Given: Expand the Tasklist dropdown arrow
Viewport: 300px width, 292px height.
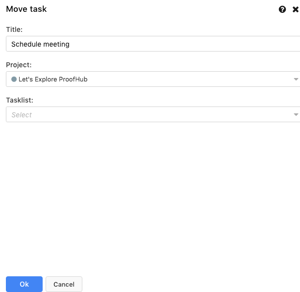Looking at the screenshot, I should [296, 114].
